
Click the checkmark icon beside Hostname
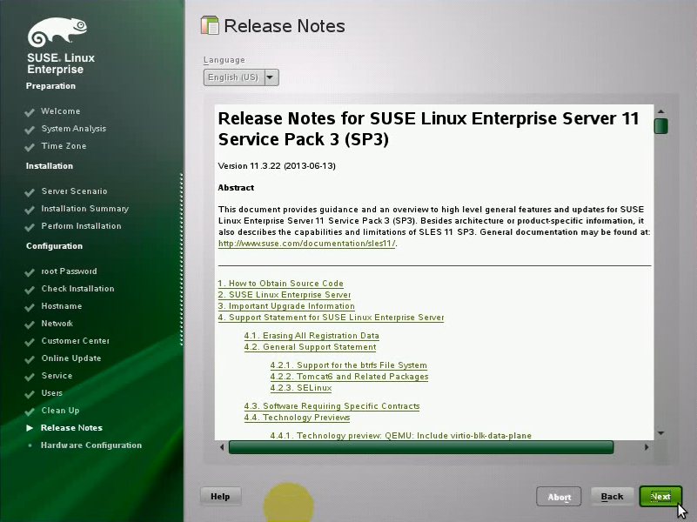(x=30, y=306)
